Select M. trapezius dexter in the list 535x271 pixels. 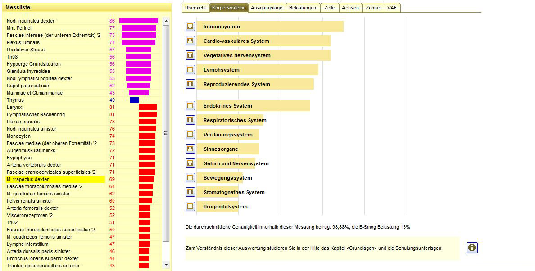[28, 179]
